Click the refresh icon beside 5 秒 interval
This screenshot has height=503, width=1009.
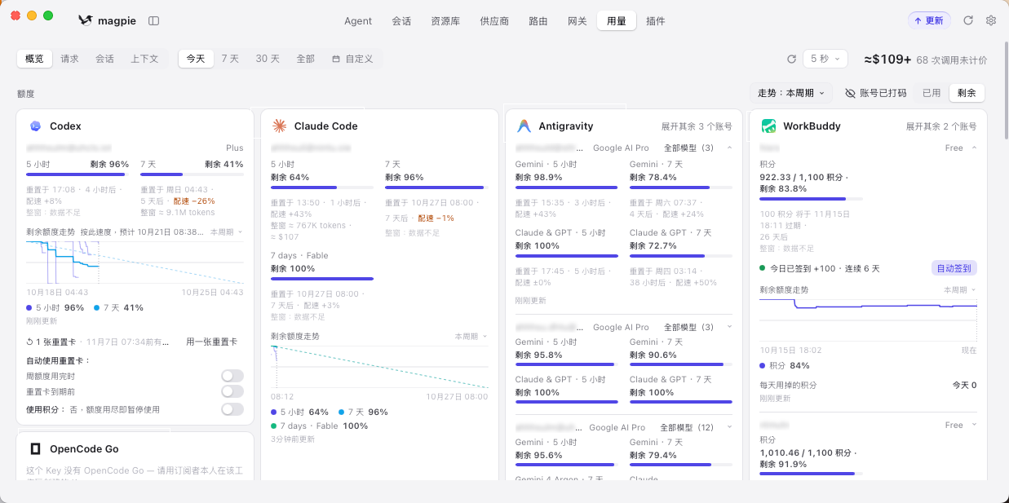(791, 59)
